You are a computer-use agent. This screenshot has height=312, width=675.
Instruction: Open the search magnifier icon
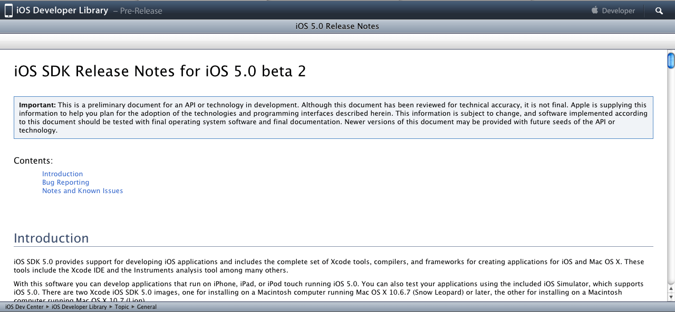659,11
